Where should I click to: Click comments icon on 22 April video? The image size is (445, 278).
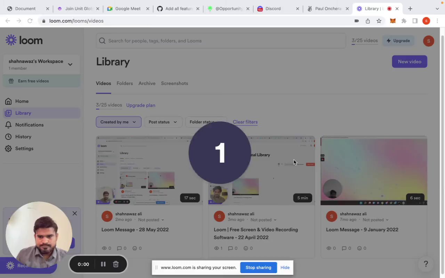(230, 248)
